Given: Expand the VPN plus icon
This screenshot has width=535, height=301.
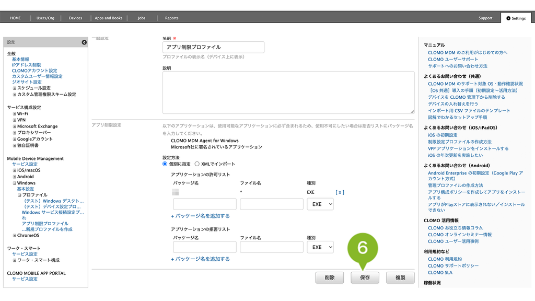Looking at the screenshot, I should (x=15, y=120).
